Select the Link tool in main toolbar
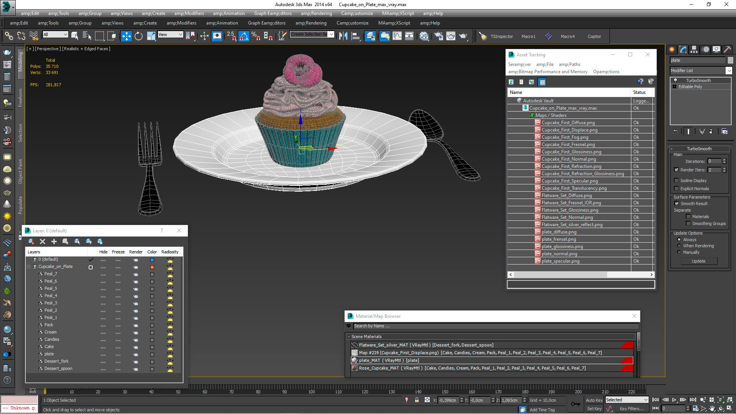Image resolution: width=736 pixels, height=414 pixels. click(8, 36)
